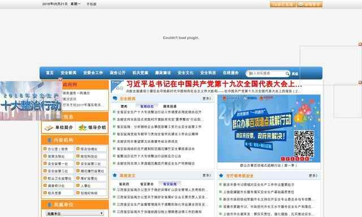Open the 办公室 department link
This screenshot has height=217, width=362.
click(58, 149)
